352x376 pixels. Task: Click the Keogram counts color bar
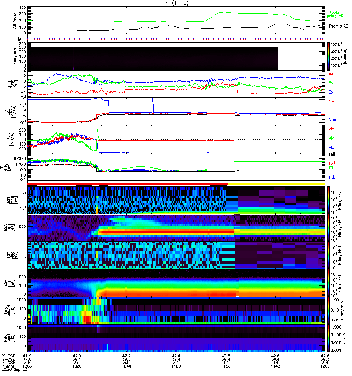coord(329,56)
